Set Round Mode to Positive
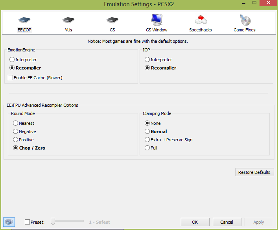 tap(23, 140)
